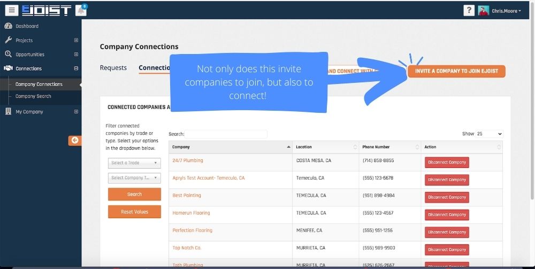Open Top Notch Co. company link

coord(187,248)
